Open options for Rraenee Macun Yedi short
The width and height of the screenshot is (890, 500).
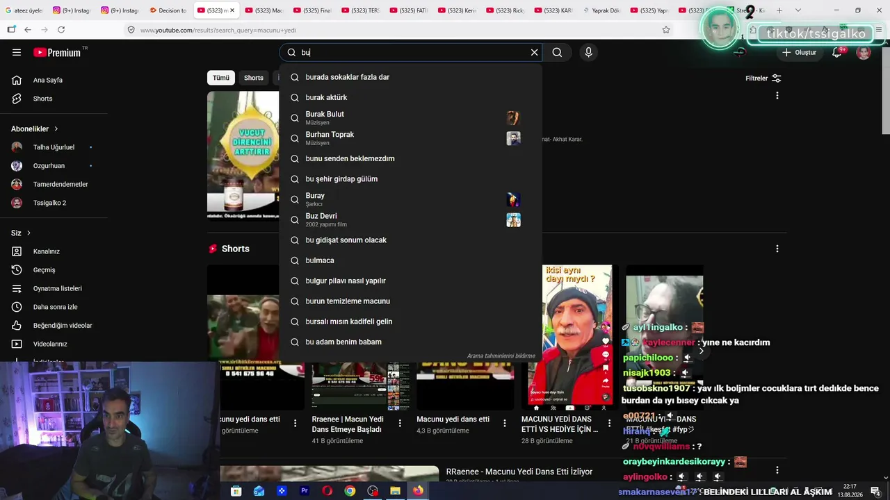pyautogui.click(x=400, y=423)
